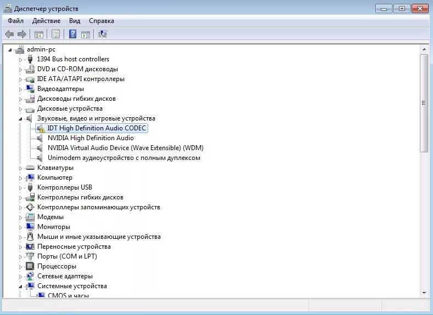Expand the Сетевые адаптеры node
Screen dimensions: 433x315
[x=20, y=277]
